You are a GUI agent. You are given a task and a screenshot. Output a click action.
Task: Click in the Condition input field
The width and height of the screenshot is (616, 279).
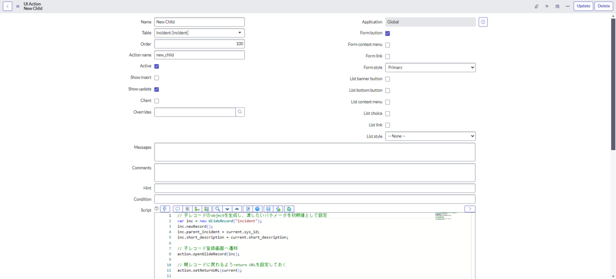click(315, 199)
